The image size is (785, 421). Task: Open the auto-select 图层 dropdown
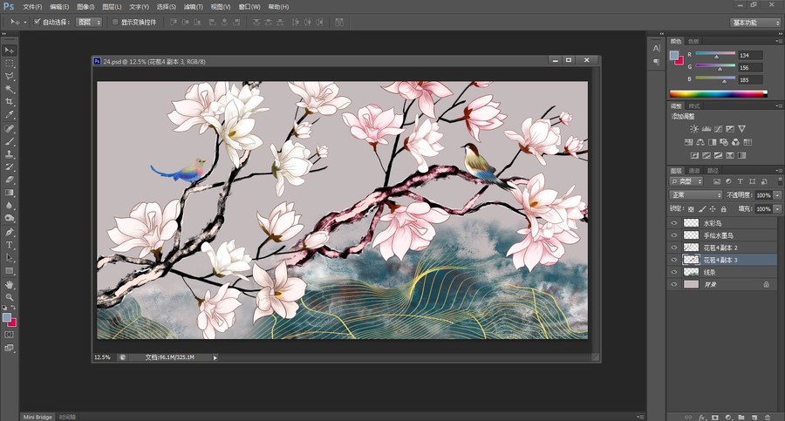[x=89, y=22]
